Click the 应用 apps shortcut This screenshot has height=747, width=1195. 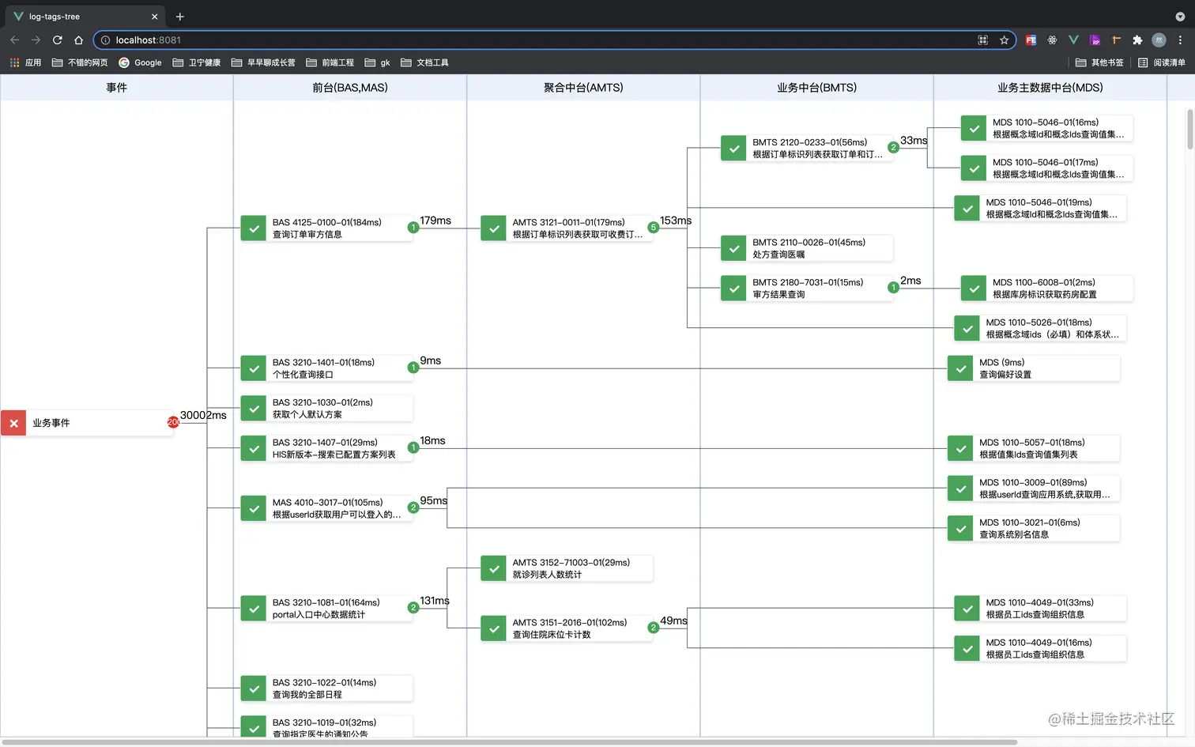coord(25,62)
